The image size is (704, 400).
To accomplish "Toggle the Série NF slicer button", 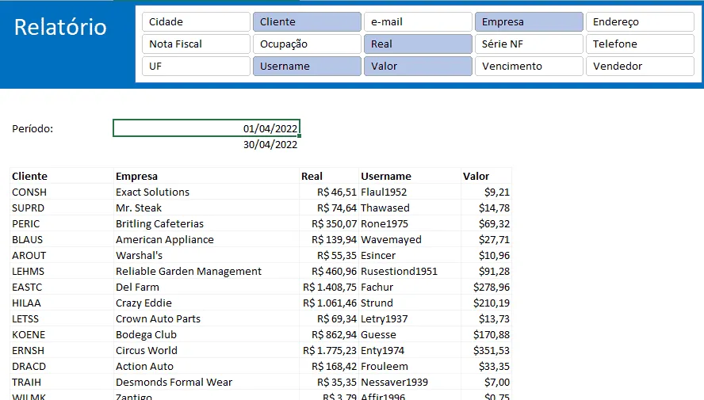I will 529,44.
